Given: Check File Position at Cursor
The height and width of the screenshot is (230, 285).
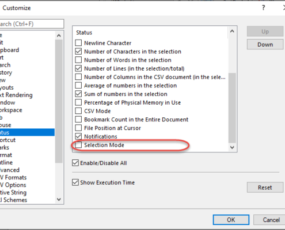Looking at the screenshot, I should coord(78,128).
